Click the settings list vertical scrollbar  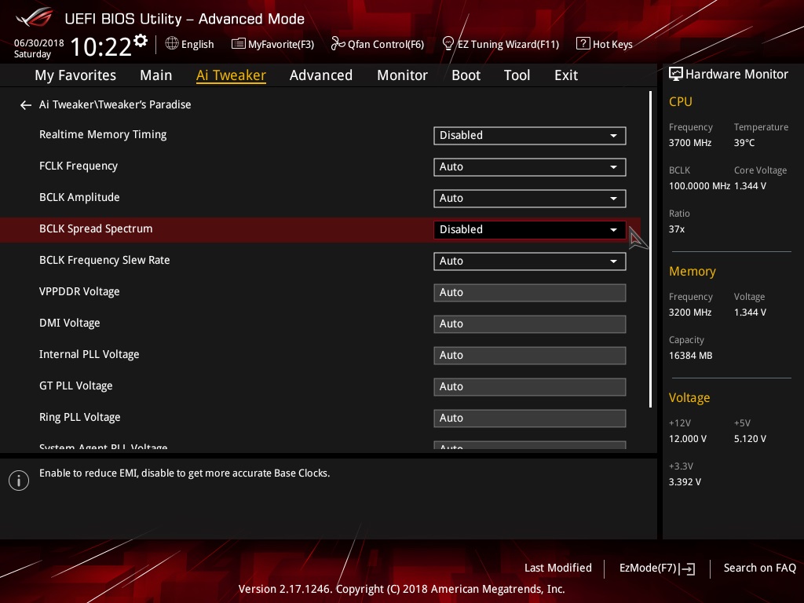(650, 249)
